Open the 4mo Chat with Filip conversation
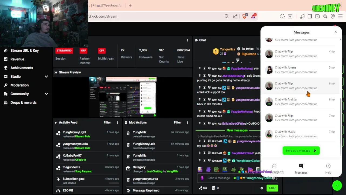346x195 pixels. click(300, 54)
